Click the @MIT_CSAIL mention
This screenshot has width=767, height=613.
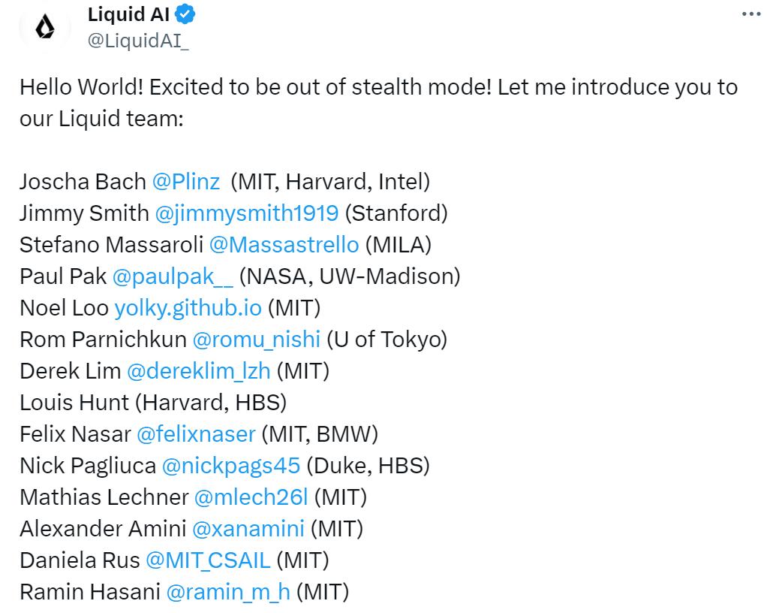(208, 560)
